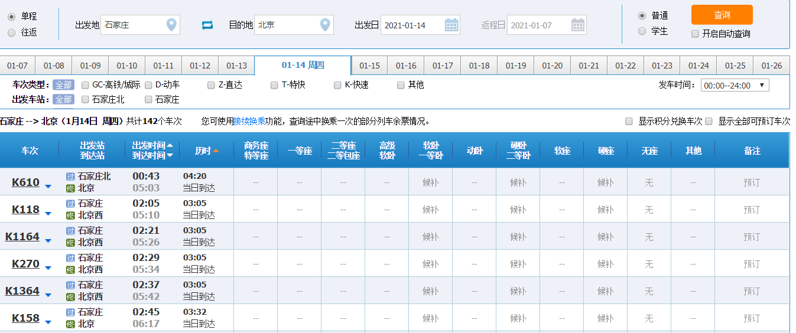Click the 过 icon in K270 row
The height and width of the screenshot is (333, 796).
70,258
